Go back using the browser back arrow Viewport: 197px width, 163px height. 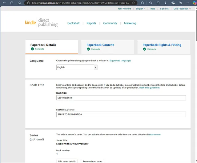pyautogui.click(x=4, y=3)
